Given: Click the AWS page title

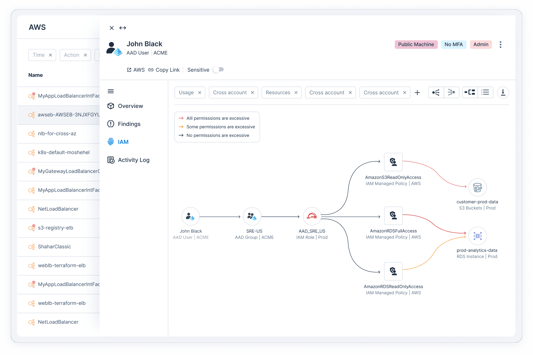Looking at the screenshot, I should click(x=37, y=27).
